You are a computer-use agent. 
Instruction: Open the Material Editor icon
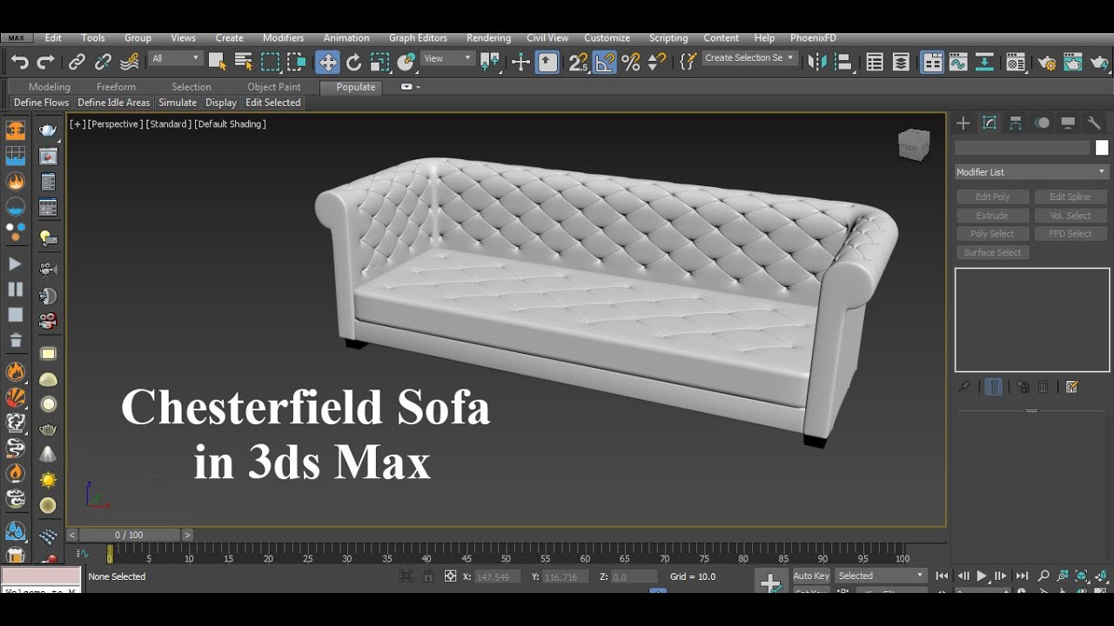pos(1015,62)
